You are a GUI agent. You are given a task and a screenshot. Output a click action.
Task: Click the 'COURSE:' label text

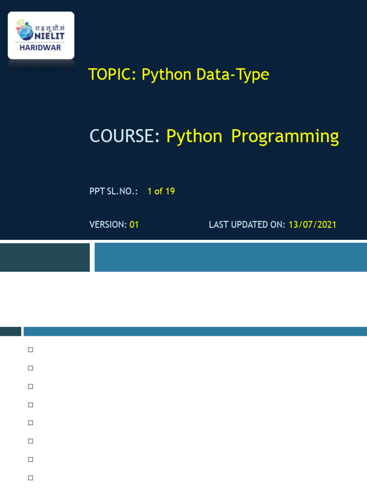(x=125, y=136)
